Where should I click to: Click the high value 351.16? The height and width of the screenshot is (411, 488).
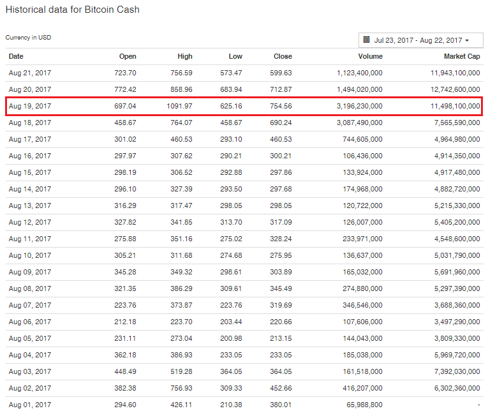point(181,239)
